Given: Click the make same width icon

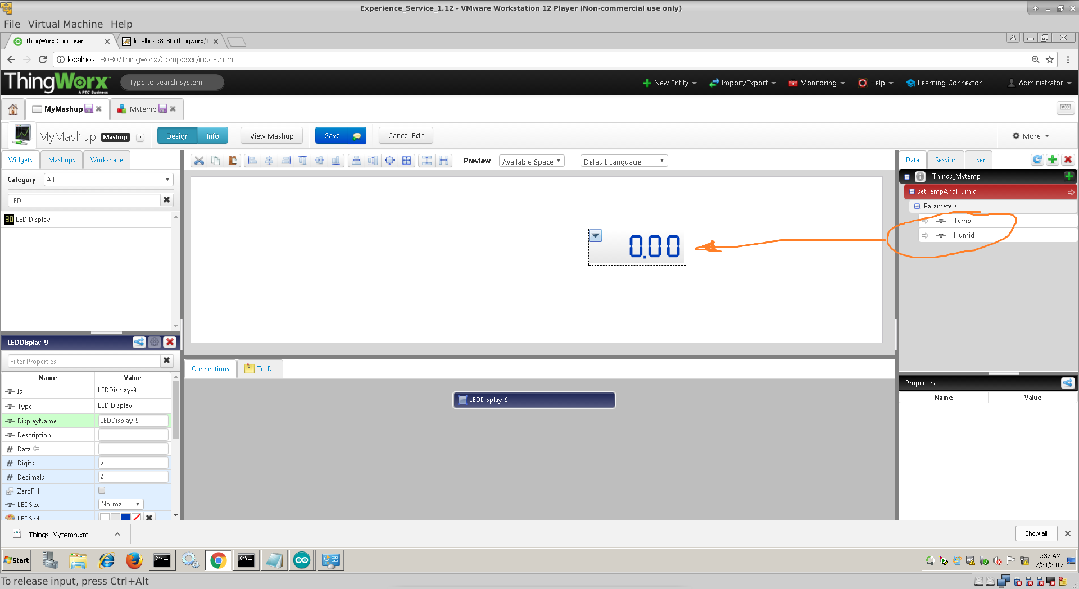Looking at the screenshot, I should [x=356, y=161].
